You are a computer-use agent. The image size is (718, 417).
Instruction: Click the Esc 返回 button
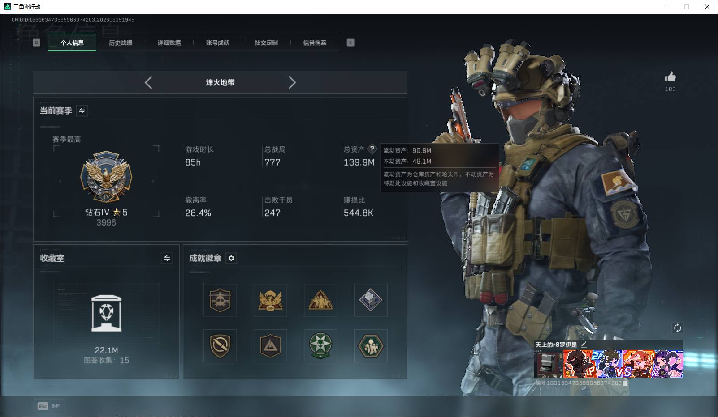49,406
